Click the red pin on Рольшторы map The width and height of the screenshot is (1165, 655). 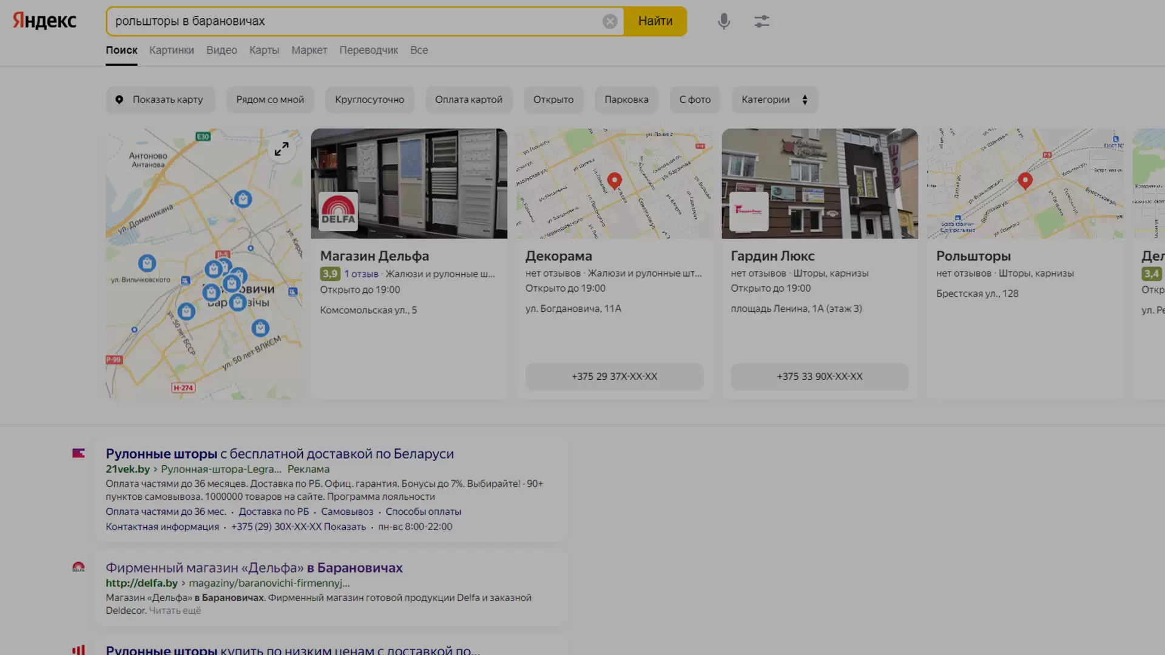coord(1025,181)
